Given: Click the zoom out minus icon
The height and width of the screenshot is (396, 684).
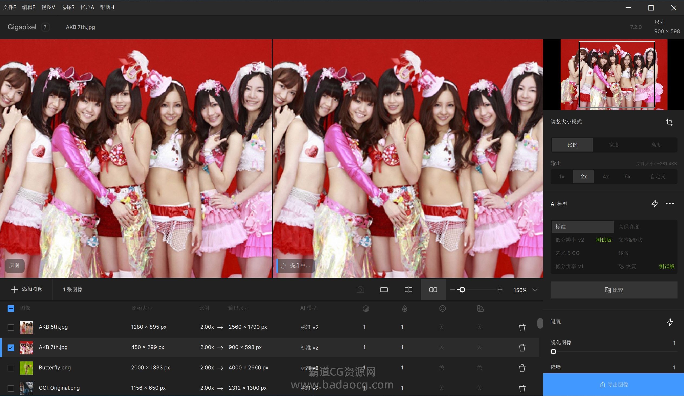Looking at the screenshot, I should pos(452,290).
